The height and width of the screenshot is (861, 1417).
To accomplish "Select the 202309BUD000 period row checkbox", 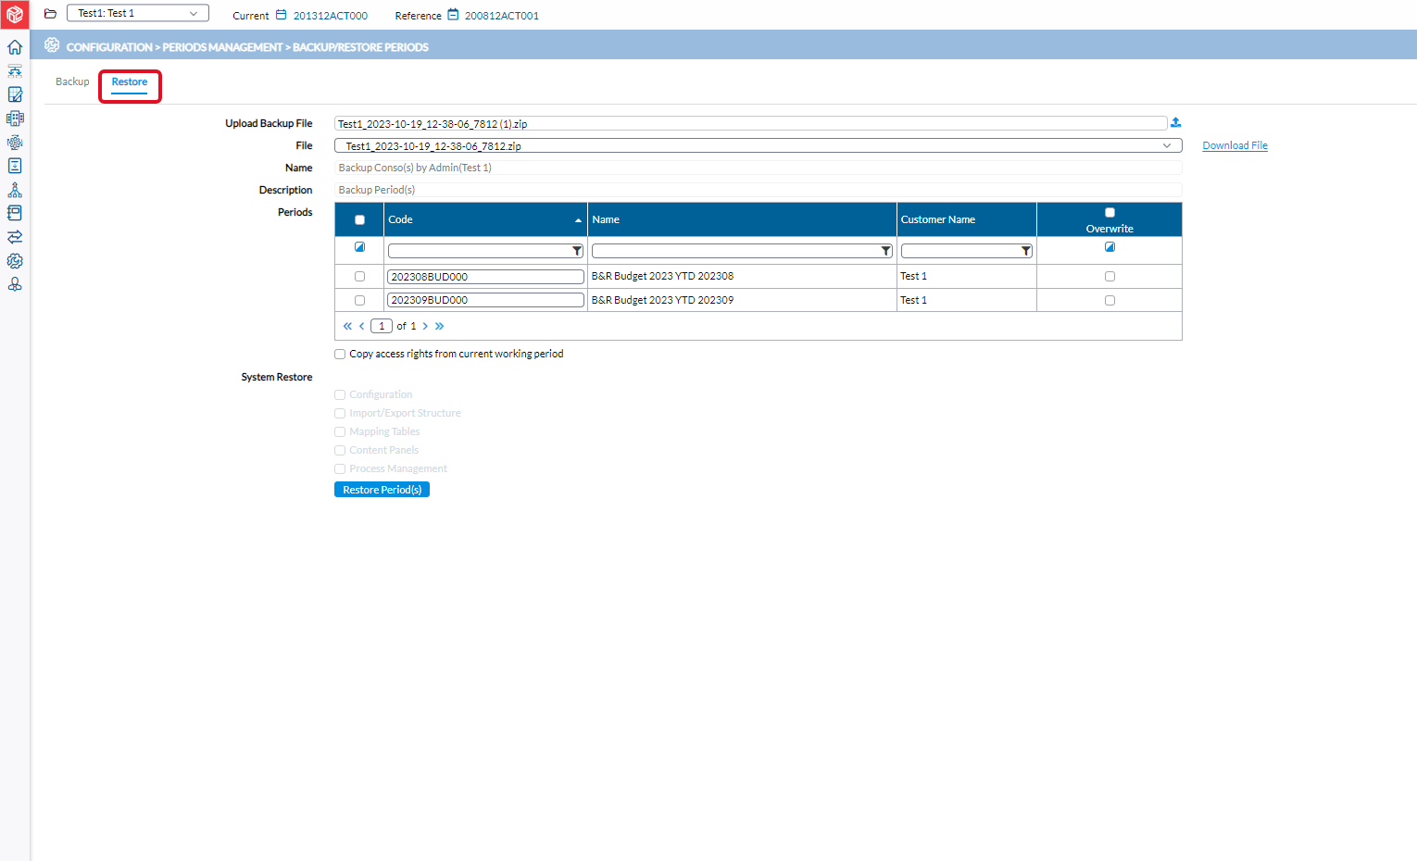I will click(360, 300).
